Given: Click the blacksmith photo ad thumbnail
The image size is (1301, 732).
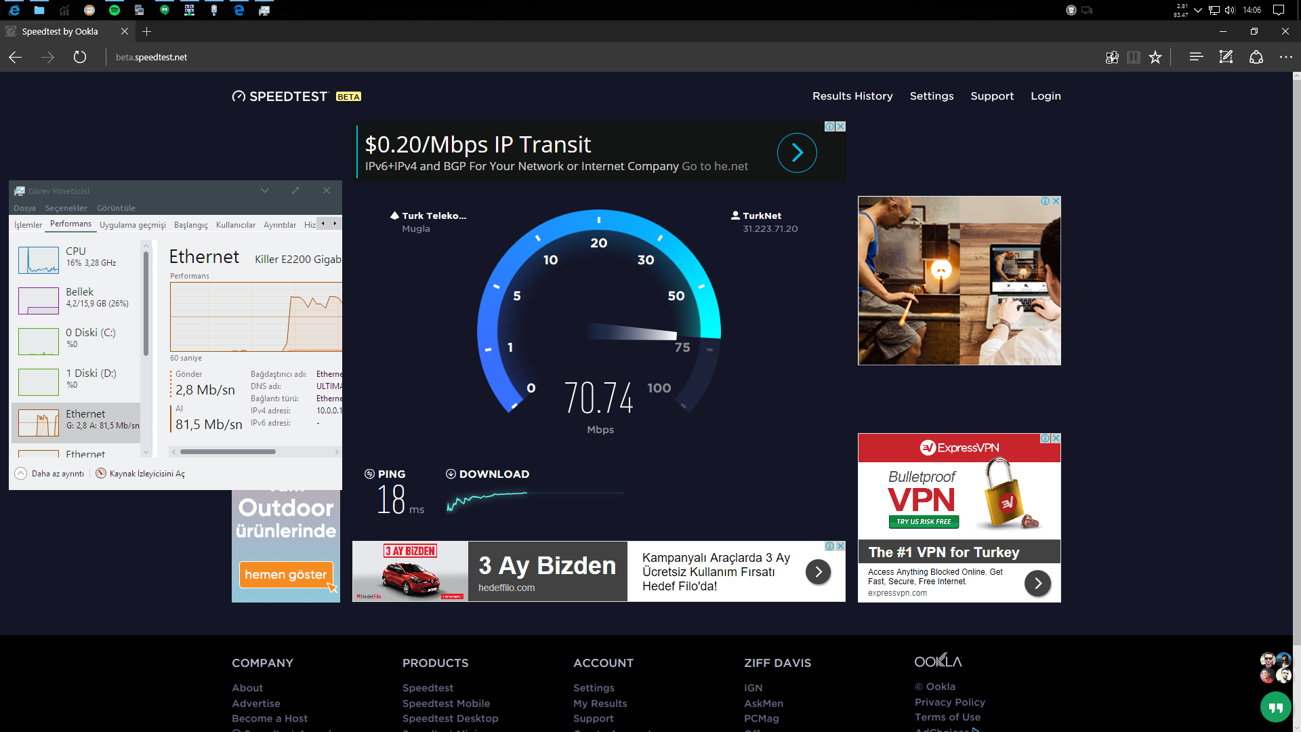Looking at the screenshot, I should [959, 281].
